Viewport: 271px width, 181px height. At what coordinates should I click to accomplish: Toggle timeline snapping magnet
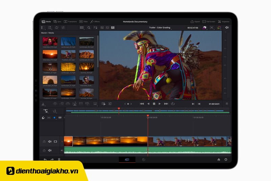[x=43, y=117]
